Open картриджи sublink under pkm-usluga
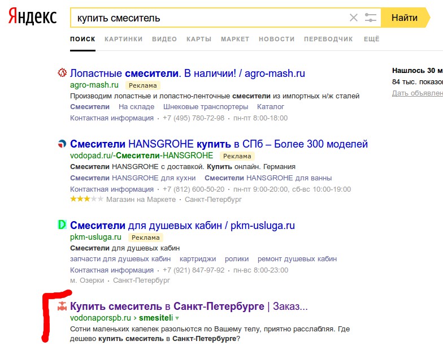This screenshot has width=443, height=354. (x=198, y=258)
